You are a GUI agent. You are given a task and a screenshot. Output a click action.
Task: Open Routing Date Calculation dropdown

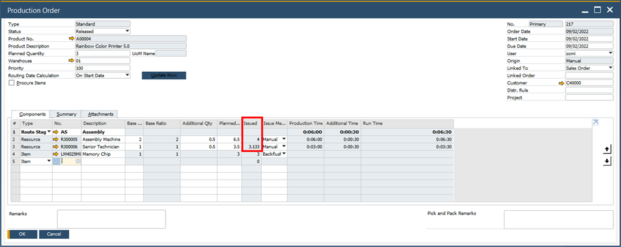coord(127,76)
